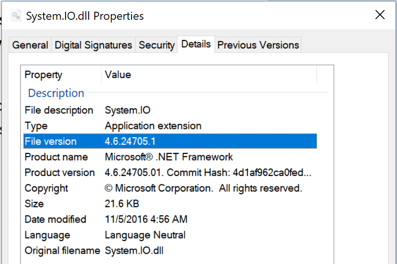This screenshot has width=397, height=264.
Task: Click the System.IO.dll file icon in title bar
Action: pos(16,16)
